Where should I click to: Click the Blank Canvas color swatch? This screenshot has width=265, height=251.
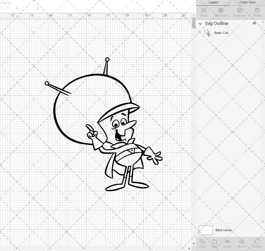(x=206, y=230)
